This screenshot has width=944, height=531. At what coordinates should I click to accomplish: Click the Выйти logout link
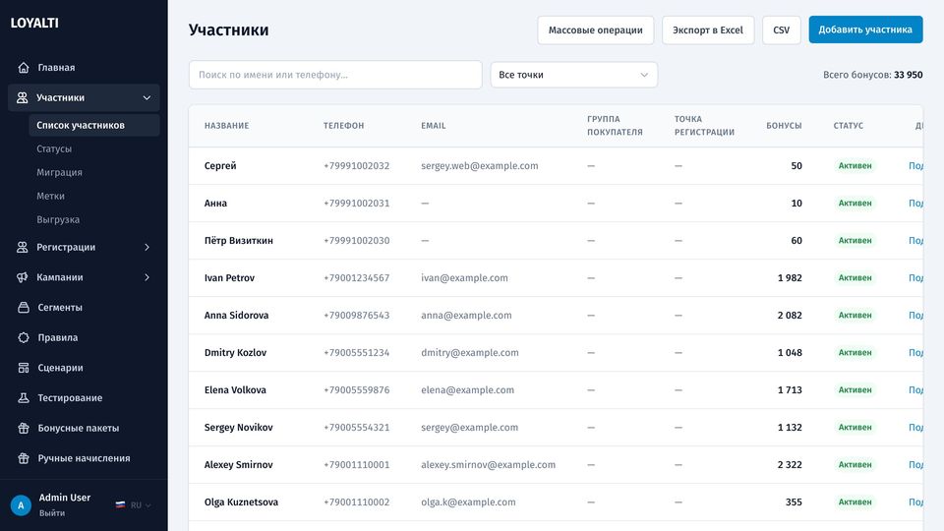point(52,513)
